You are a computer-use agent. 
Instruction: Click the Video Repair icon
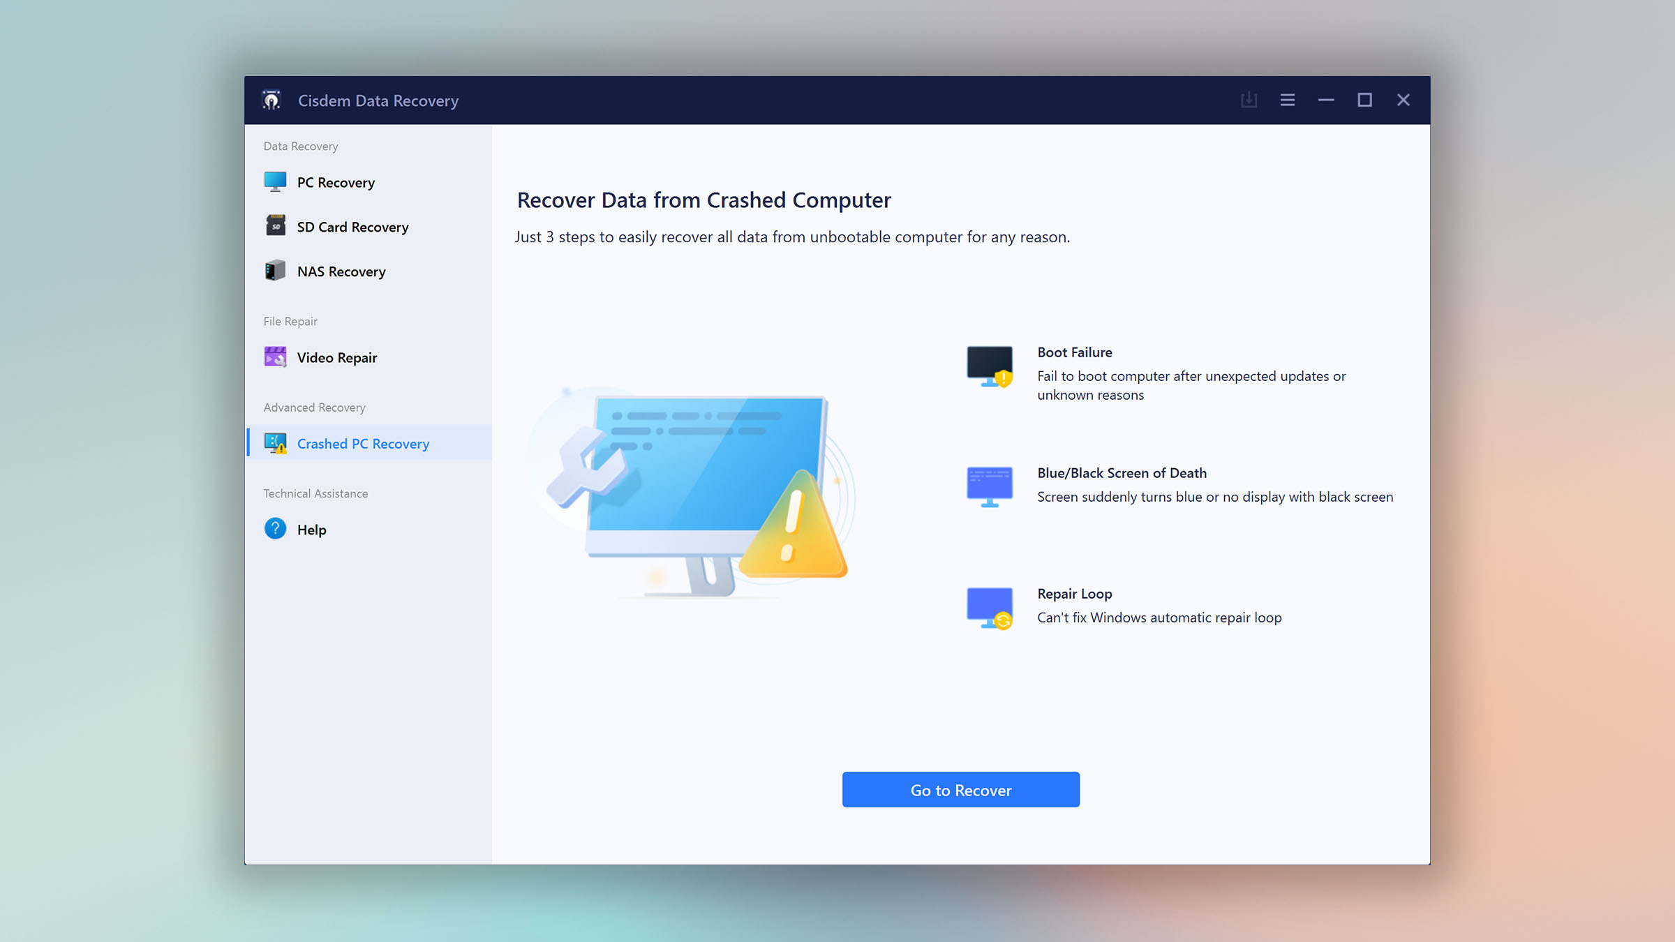(275, 357)
